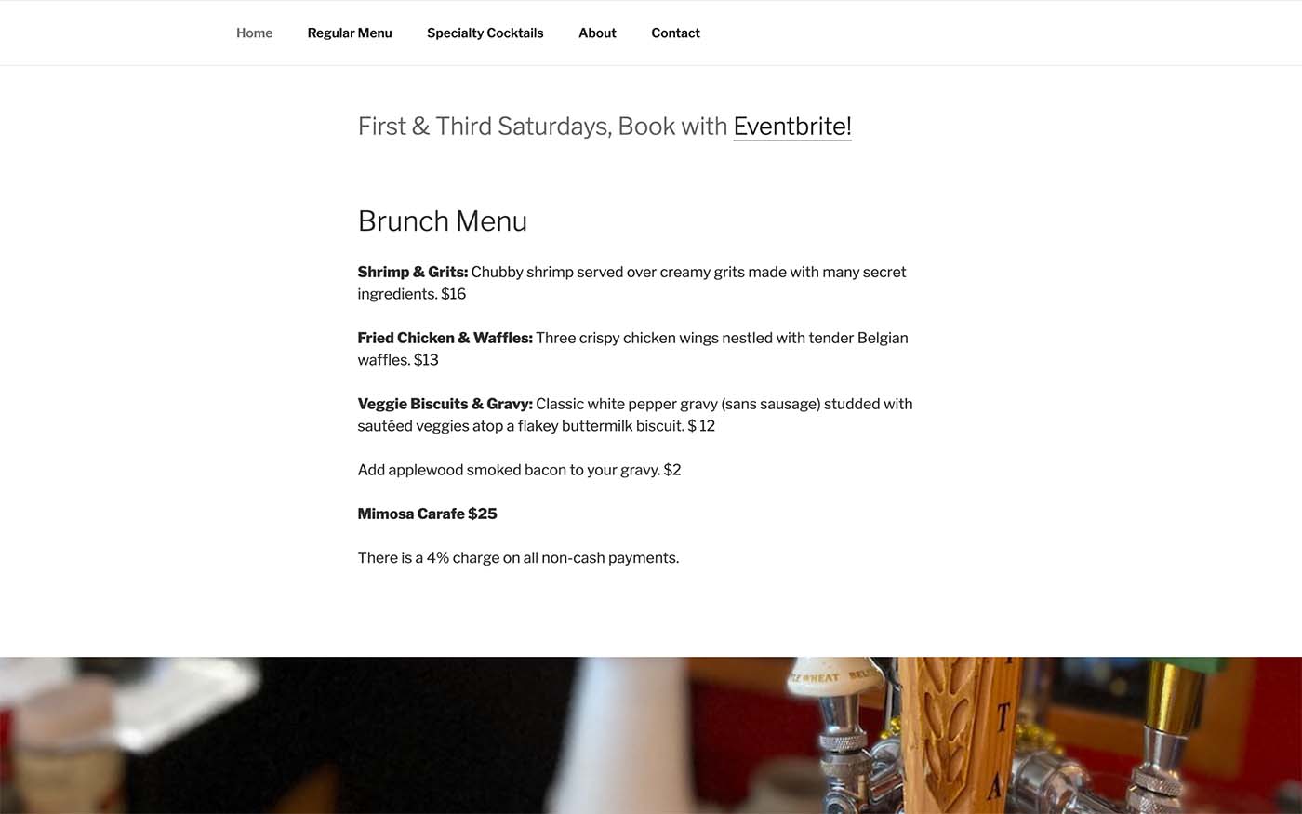Viewport: 1302px width, 814px height.
Task: Select the Veggie Biscuits & Gravy label
Action: click(445, 404)
